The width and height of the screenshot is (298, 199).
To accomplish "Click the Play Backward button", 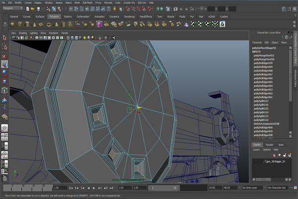I will point(88,188).
